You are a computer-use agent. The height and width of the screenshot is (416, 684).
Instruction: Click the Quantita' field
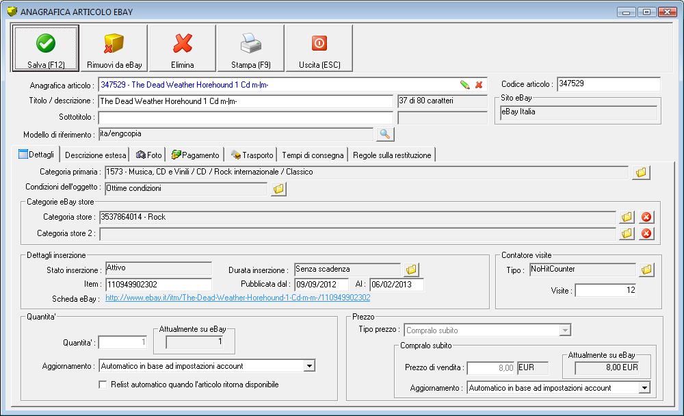pyautogui.click(x=122, y=342)
